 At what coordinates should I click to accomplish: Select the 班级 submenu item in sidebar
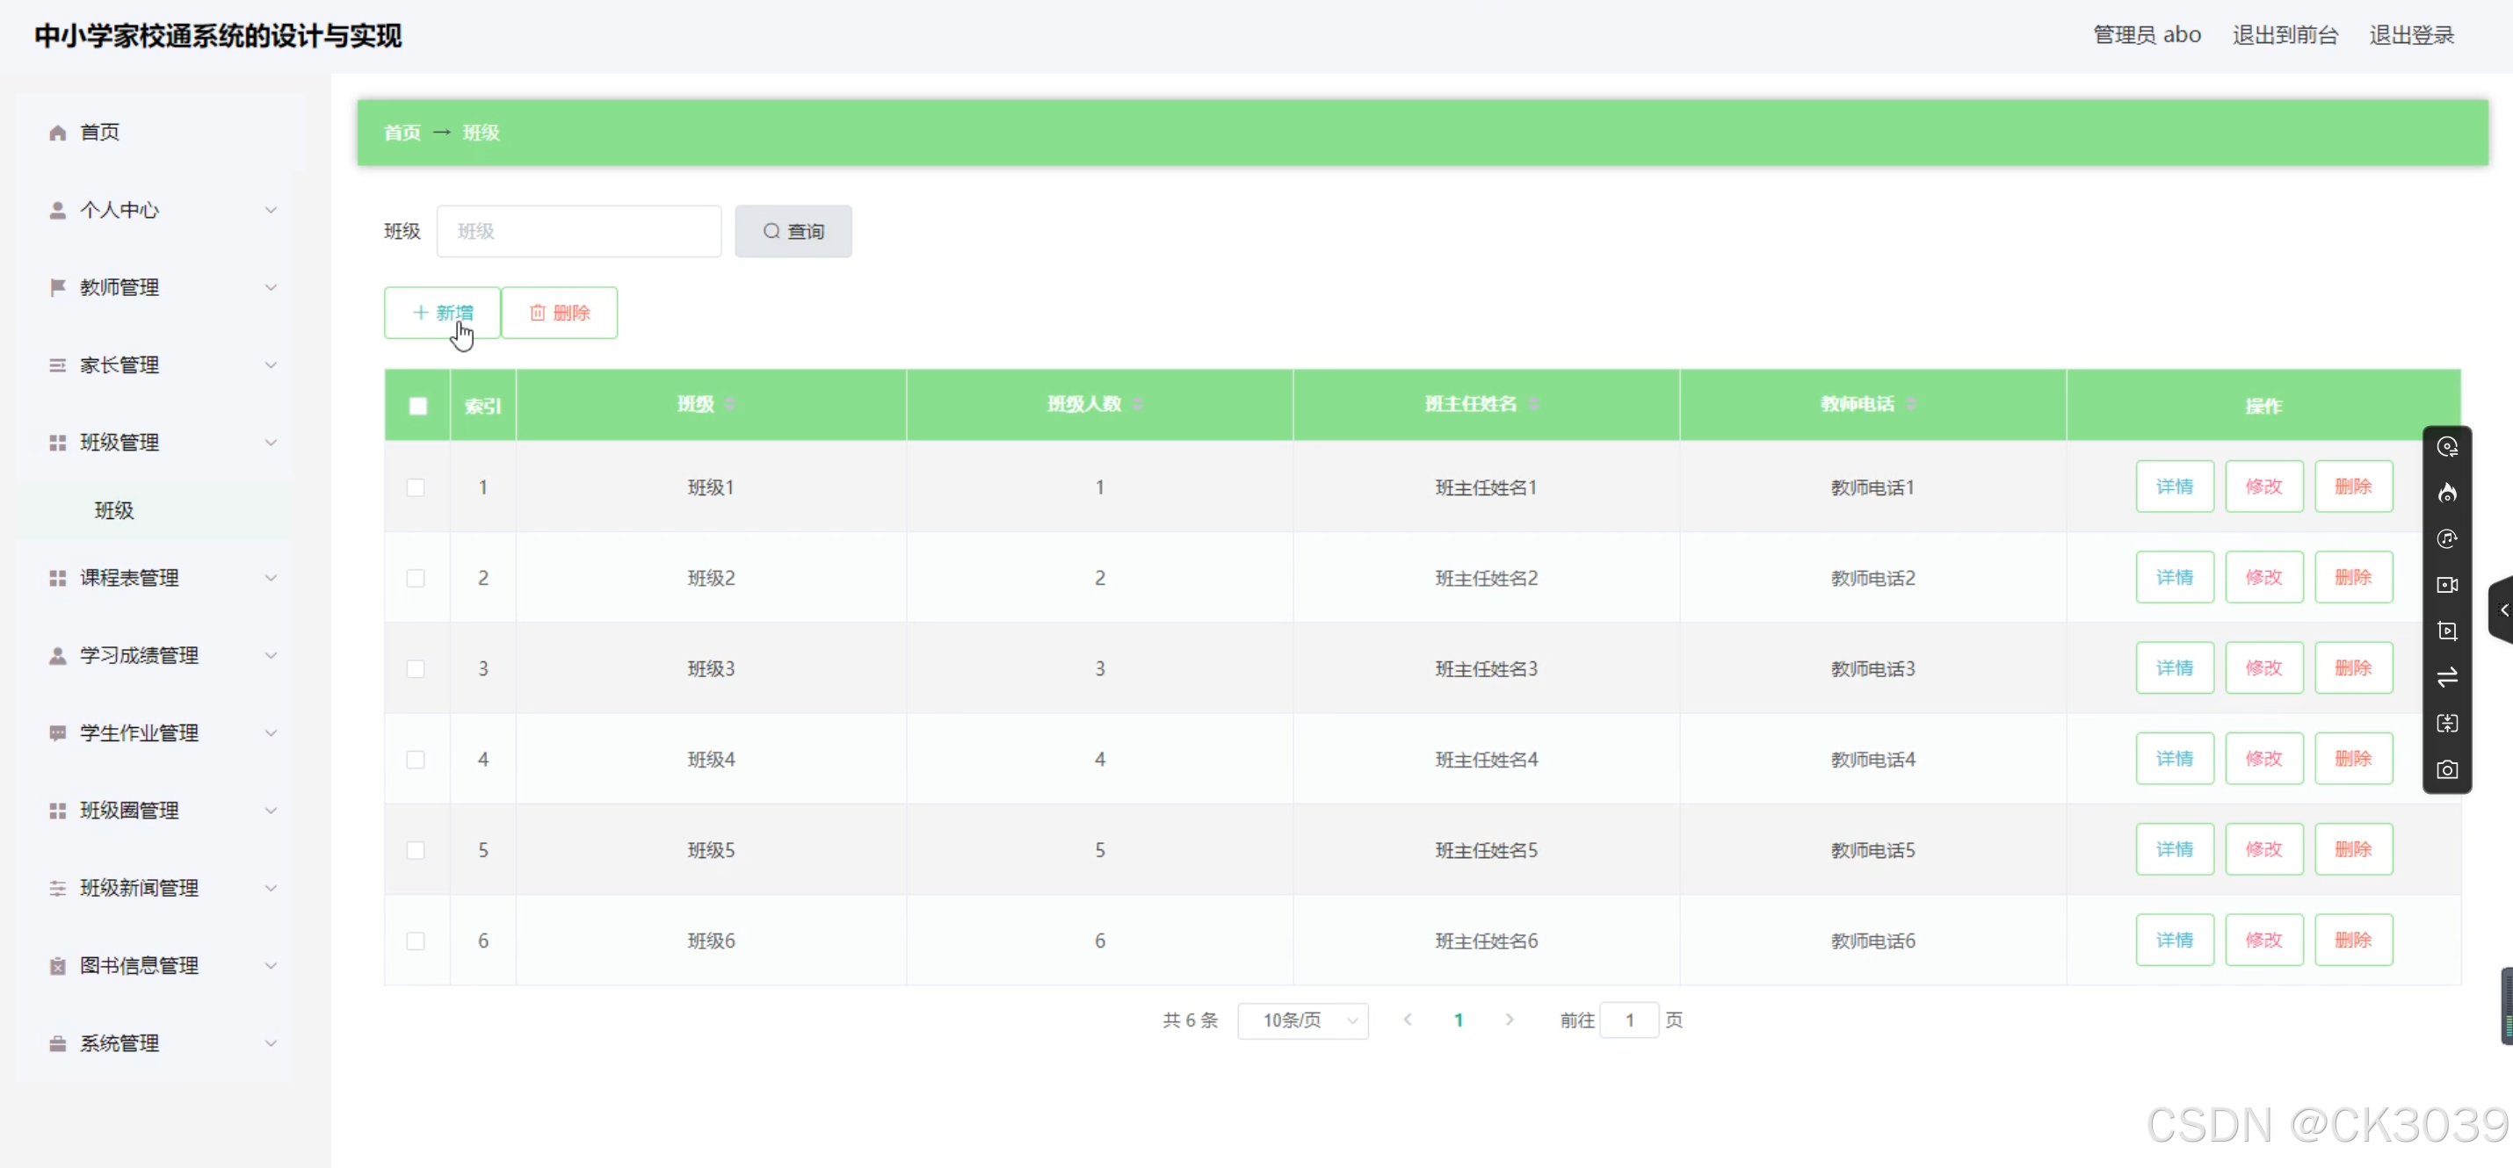tap(114, 511)
